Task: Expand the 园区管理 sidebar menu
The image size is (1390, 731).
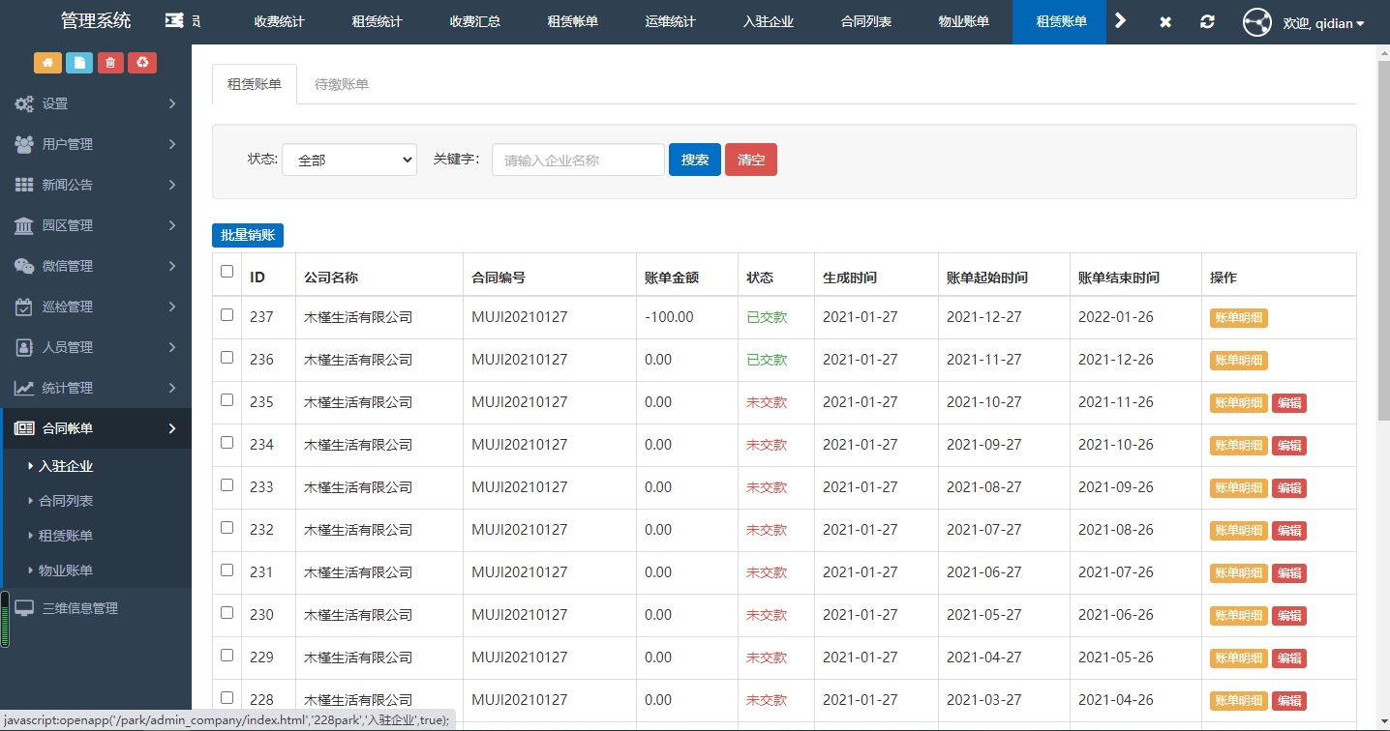Action: 96,225
